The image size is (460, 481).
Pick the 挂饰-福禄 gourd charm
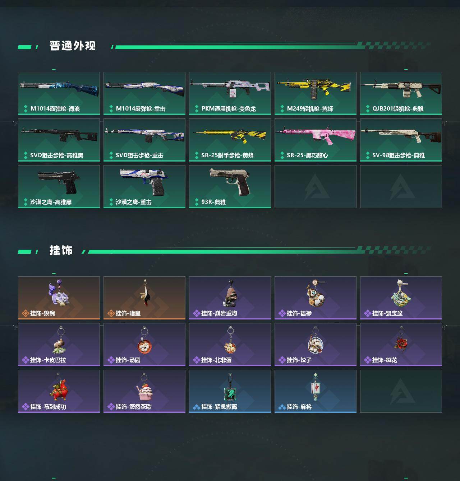(x=316, y=298)
